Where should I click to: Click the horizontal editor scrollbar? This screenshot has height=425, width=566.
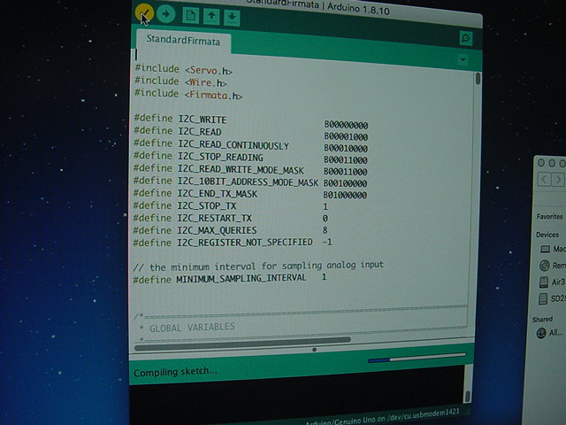click(x=242, y=343)
